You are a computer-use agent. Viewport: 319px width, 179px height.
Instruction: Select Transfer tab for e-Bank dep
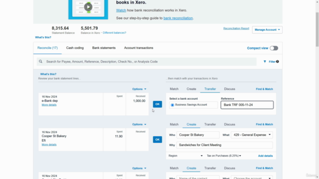(x=210, y=89)
